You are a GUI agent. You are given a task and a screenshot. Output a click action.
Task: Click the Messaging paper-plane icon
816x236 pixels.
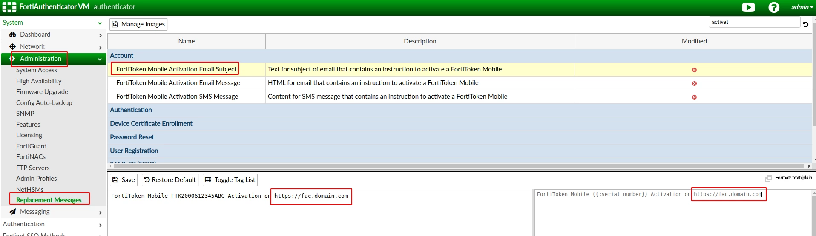pos(13,212)
